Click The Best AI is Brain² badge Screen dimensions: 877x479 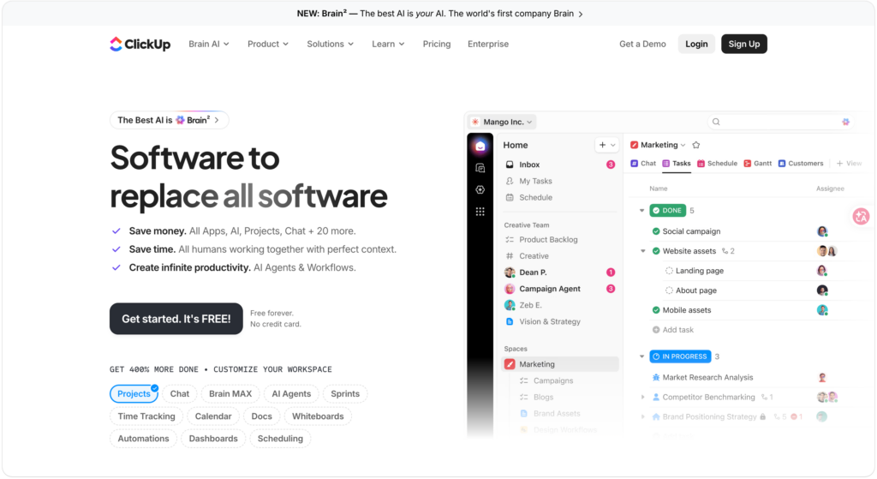click(169, 120)
